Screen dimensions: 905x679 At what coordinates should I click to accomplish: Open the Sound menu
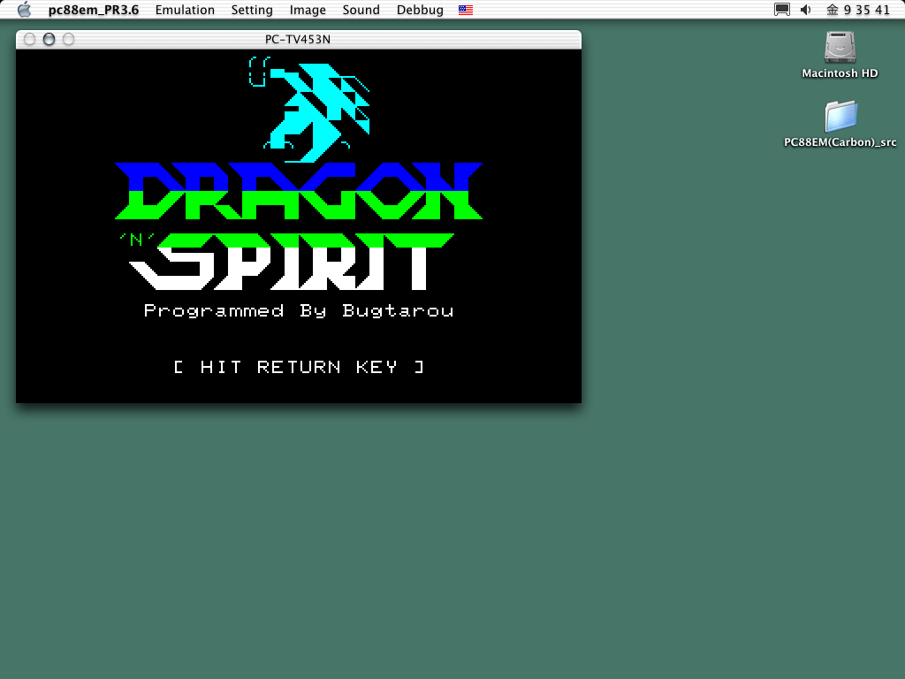click(x=361, y=10)
